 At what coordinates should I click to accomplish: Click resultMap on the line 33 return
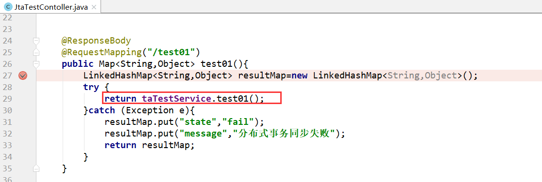tap(166, 145)
